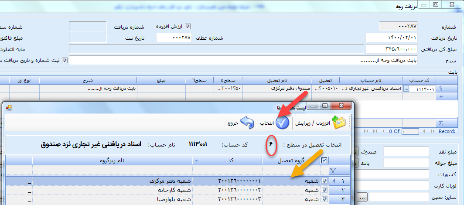Uncheck the checkbox for شعبه بلوارصبا
The image size is (464, 205).
tap(324, 199)
